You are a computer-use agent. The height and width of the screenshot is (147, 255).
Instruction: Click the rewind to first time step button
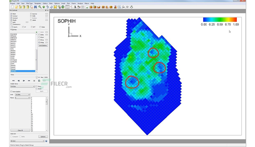pos(13,80)
